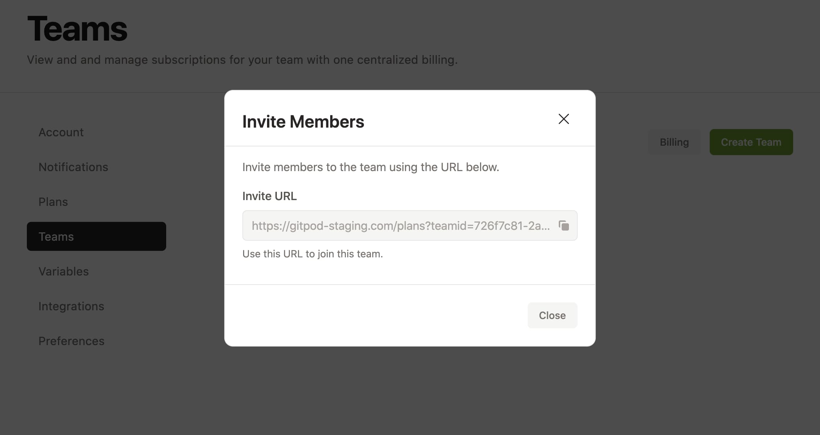Click the Invite URL text field
This screenshot has height=435, width=820.
point(400,225)
